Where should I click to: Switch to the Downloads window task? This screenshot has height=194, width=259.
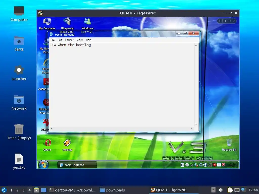point(113,190)
